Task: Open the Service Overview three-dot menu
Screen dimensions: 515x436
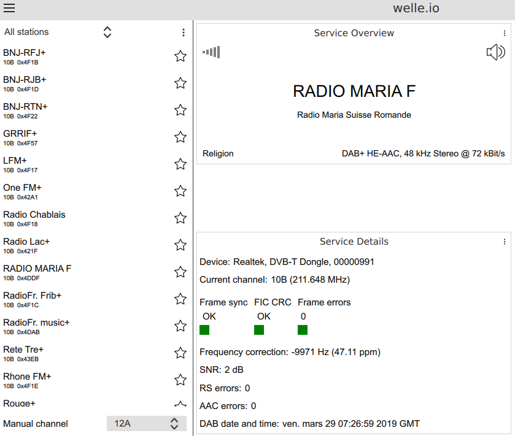Action: 504,33
